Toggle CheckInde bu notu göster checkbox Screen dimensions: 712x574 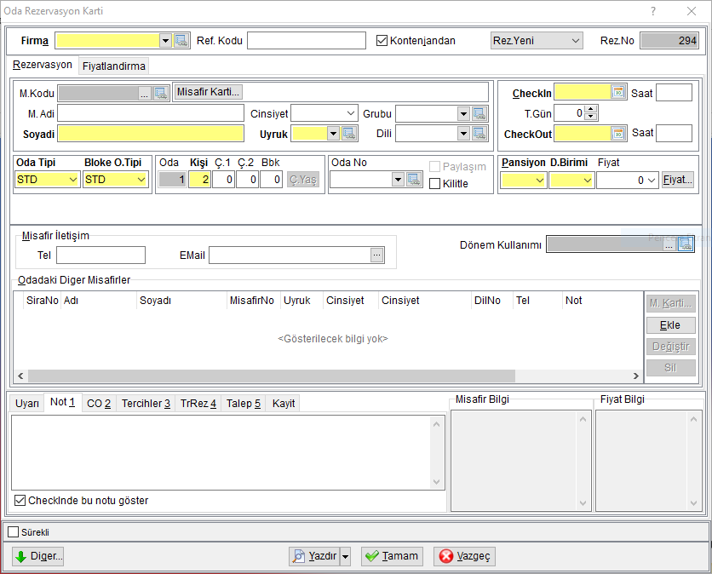[20, 501]
